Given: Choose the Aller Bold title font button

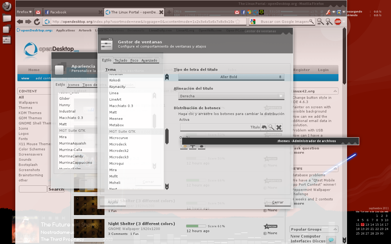Looking at the screenshot, I should pos(231,77).
